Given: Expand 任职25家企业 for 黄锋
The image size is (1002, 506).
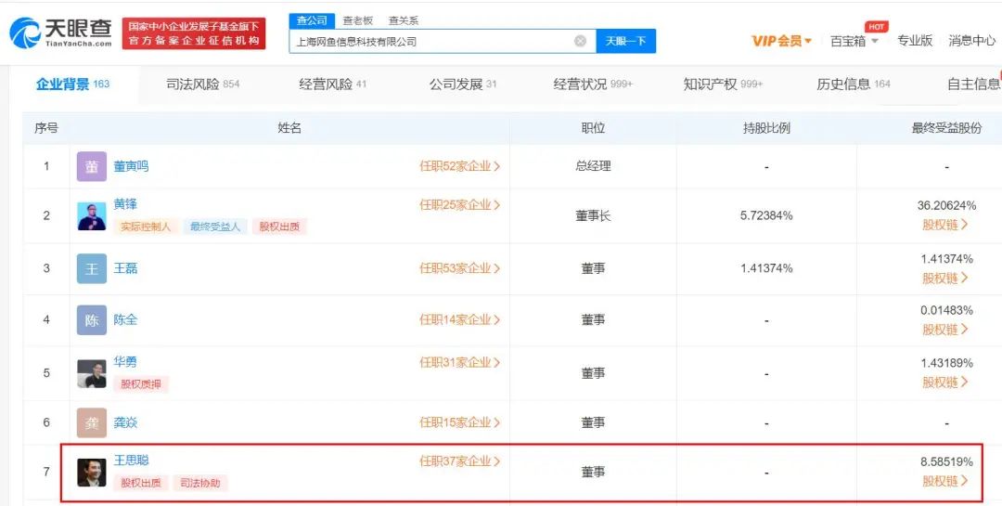Looking at the screenshot, I should pos(459,204).
